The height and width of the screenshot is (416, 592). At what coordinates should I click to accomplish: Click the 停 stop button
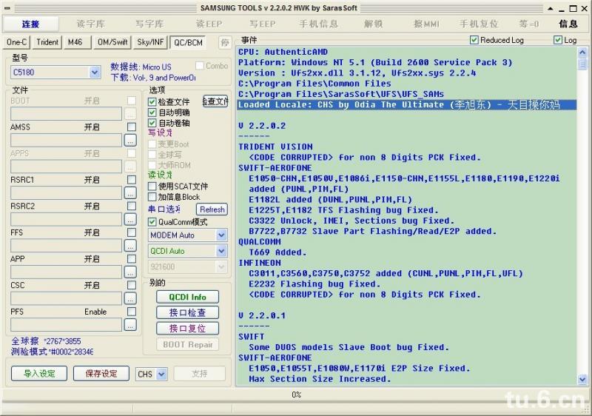coord(224,43)
